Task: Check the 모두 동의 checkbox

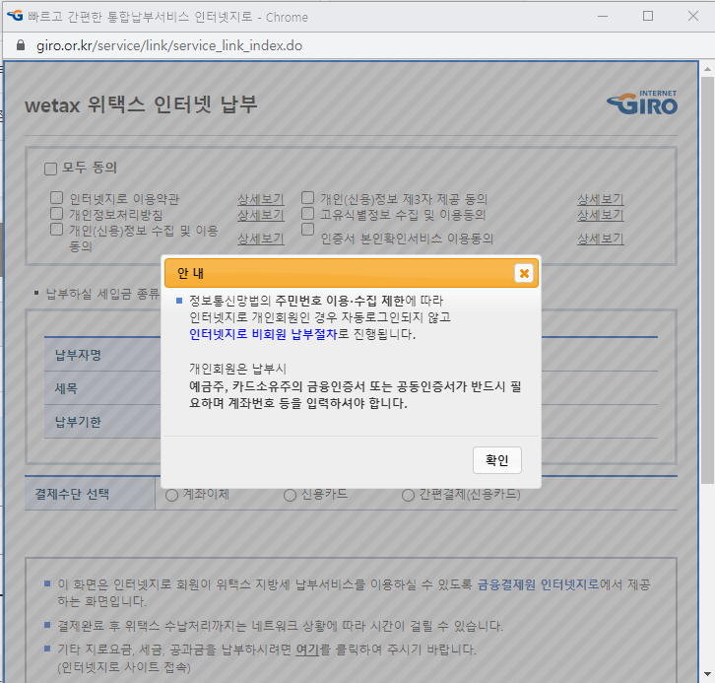Action: [50, 169]
